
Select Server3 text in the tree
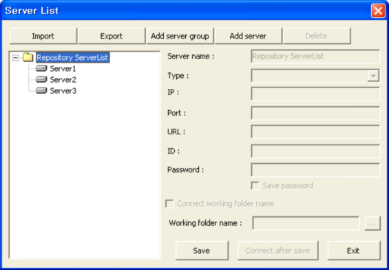click(x=63, y=91)
